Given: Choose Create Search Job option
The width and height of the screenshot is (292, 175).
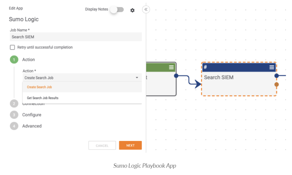Looking at the screenshot, I should point(82,87).
